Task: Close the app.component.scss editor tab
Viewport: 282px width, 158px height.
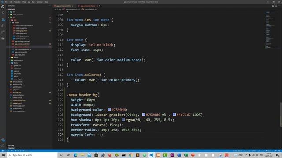Action: pos(100,6)
